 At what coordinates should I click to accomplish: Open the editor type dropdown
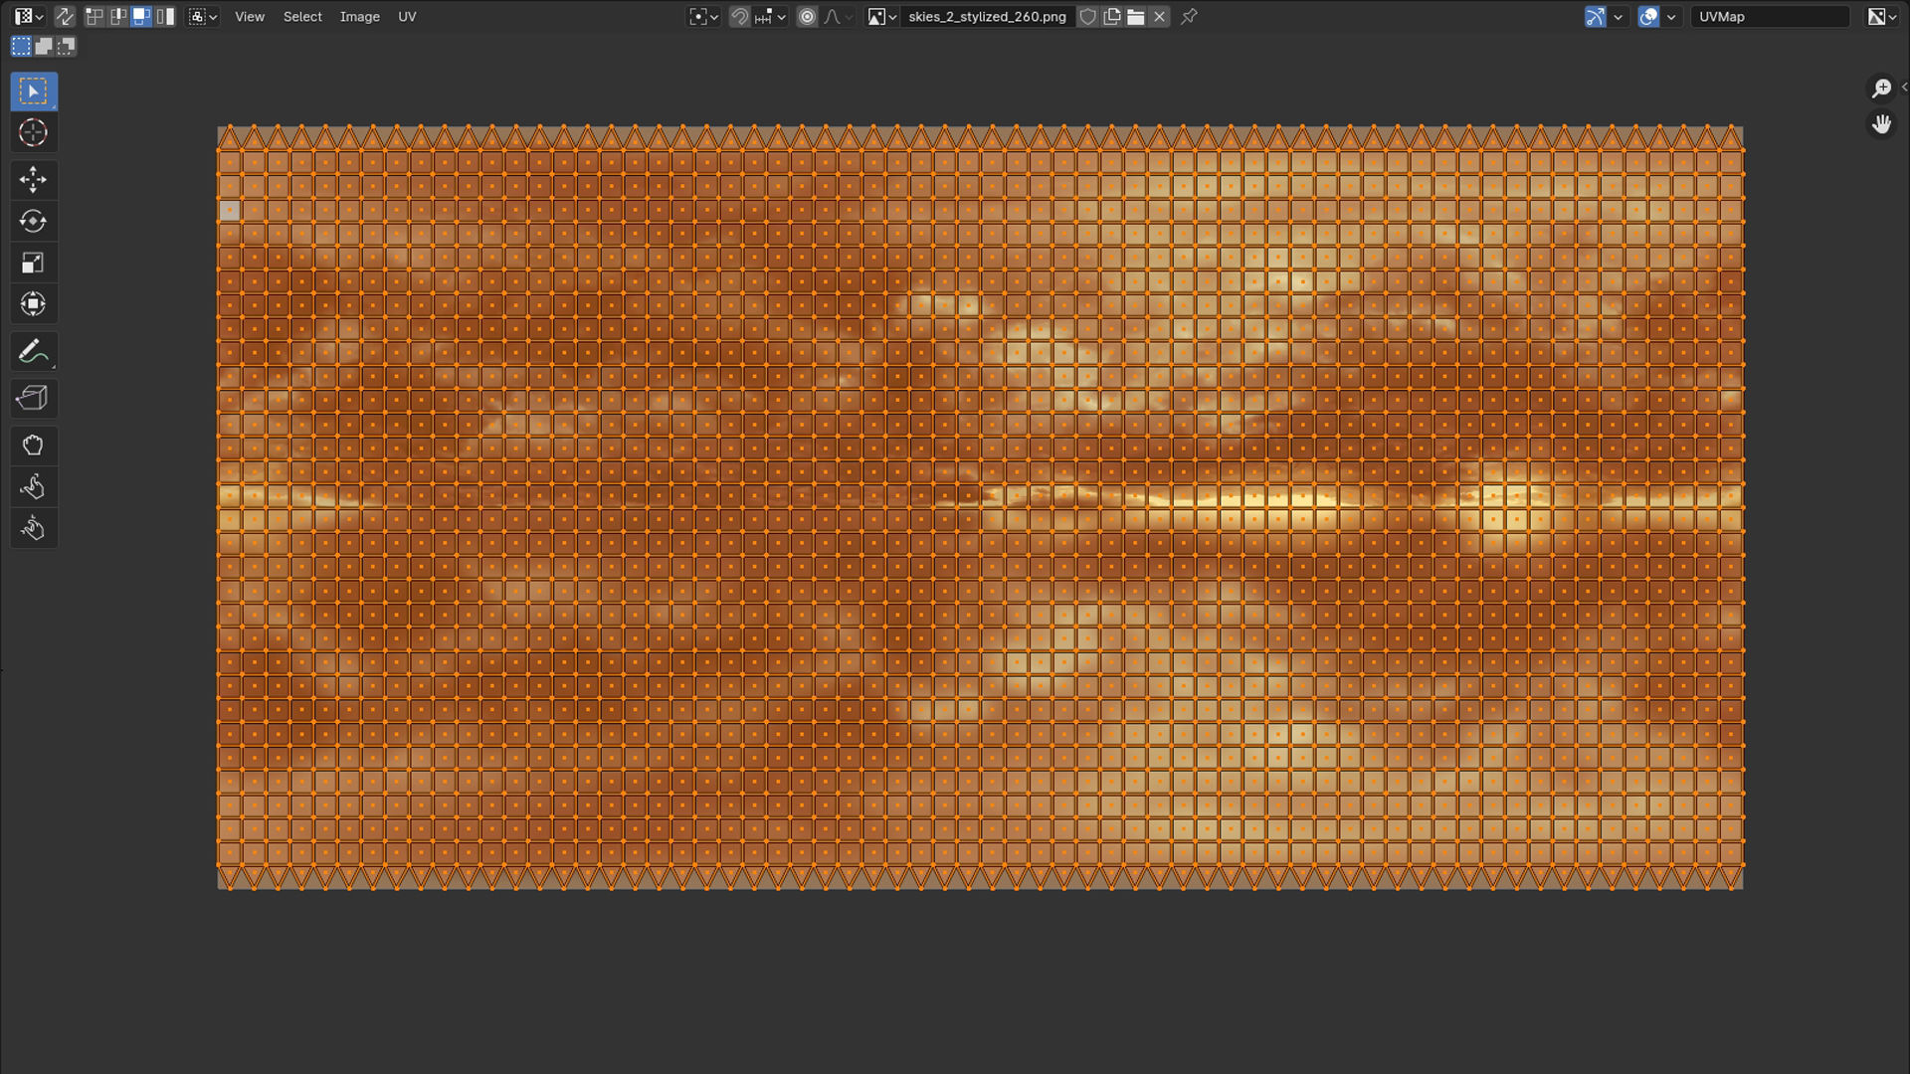29,16
